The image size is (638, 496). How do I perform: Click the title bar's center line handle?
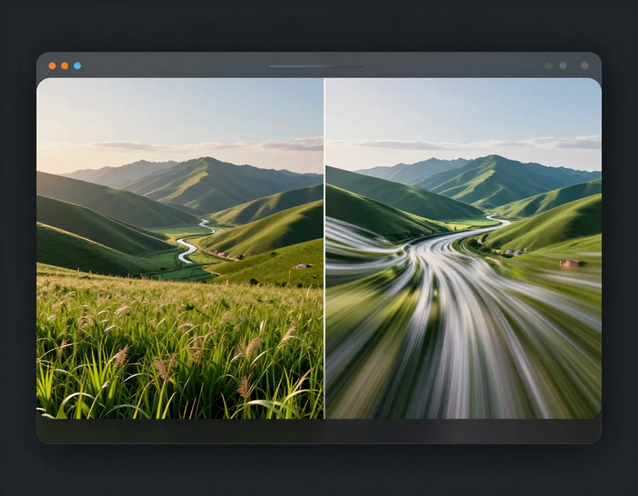point(315,66)
